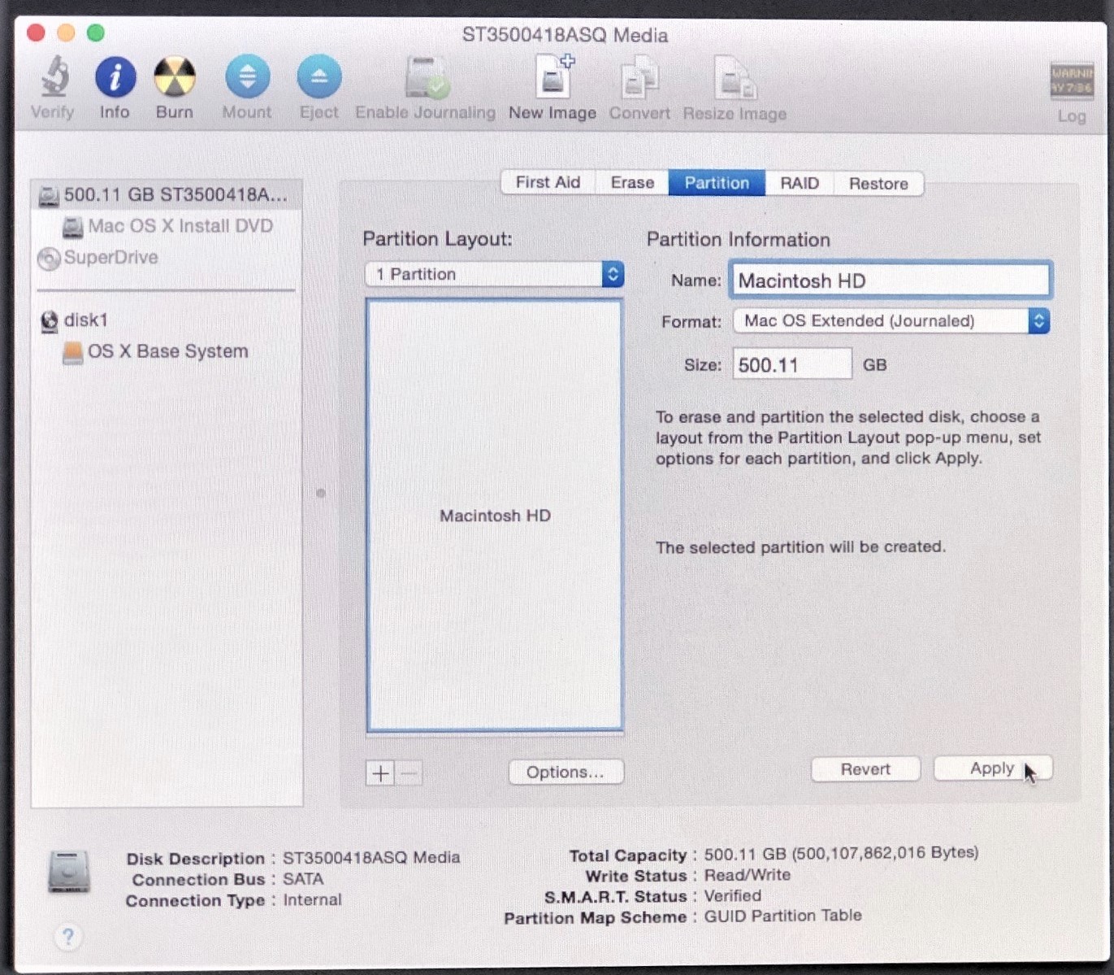This screenshot has width=1114, height=975.
Task: Open the Format dropdown menu
Action: coord(891,321)
